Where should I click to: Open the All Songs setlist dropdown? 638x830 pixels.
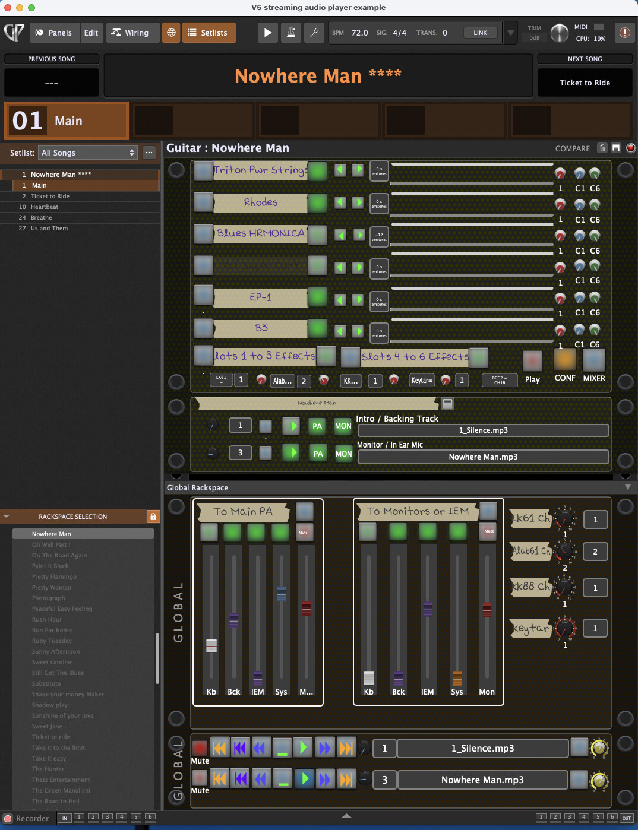click(88, 153)
